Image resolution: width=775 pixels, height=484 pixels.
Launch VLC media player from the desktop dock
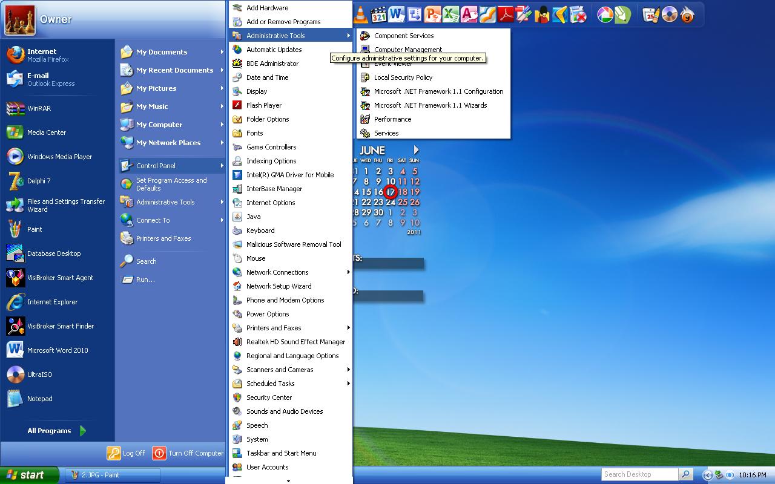point(361,14)
